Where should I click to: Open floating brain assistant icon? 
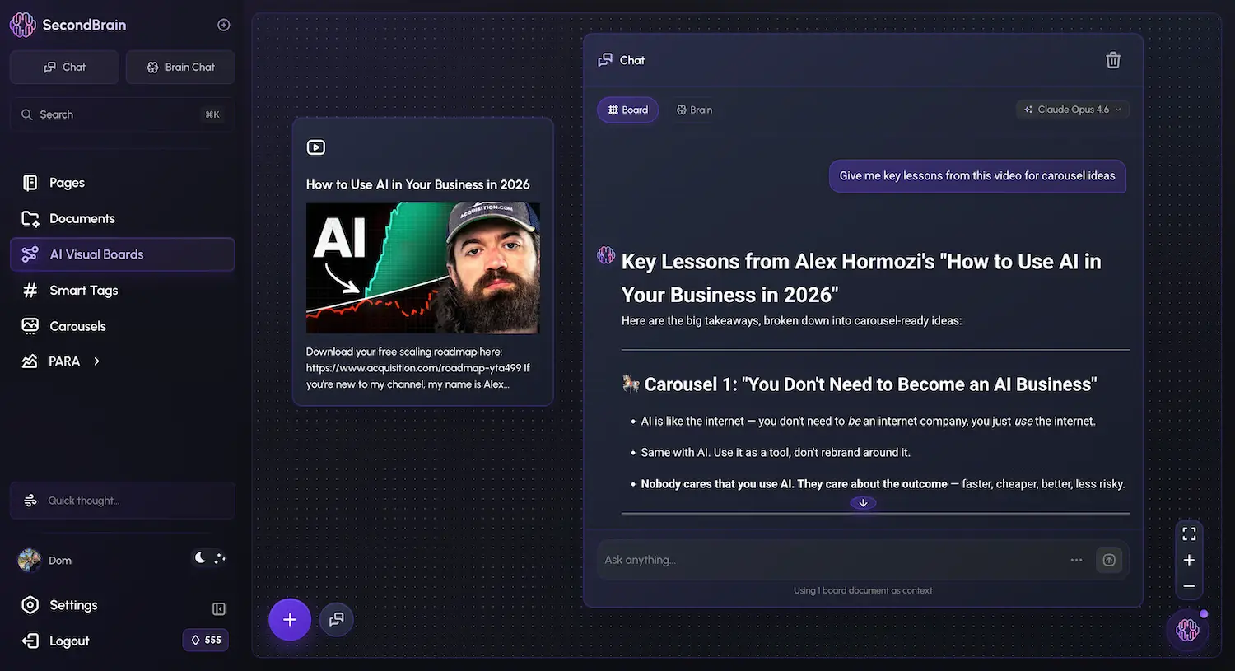click(1187, 630)
